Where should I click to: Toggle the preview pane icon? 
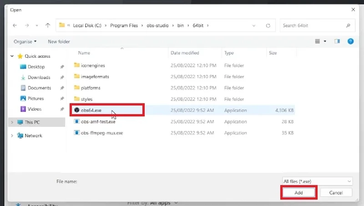tap(337, 41)
